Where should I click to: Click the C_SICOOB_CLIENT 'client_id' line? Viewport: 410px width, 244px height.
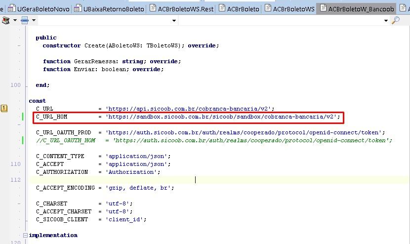[91, 219]
